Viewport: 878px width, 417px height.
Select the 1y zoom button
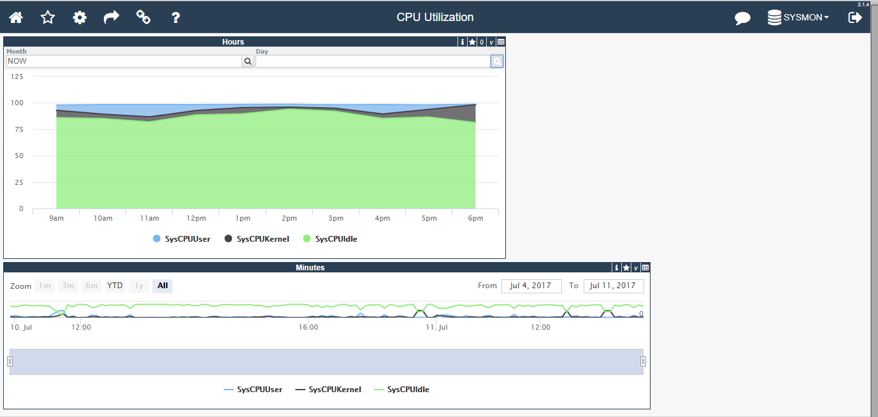pyautogui.click(x=139, y=286)
